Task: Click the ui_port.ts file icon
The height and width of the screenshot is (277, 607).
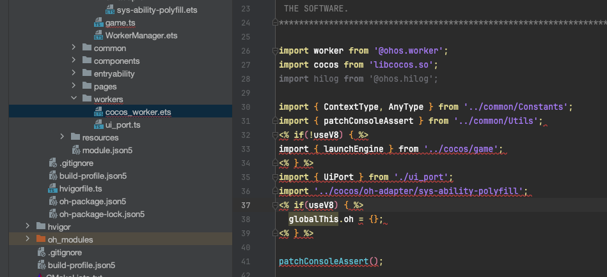Action: click(99, 124)
